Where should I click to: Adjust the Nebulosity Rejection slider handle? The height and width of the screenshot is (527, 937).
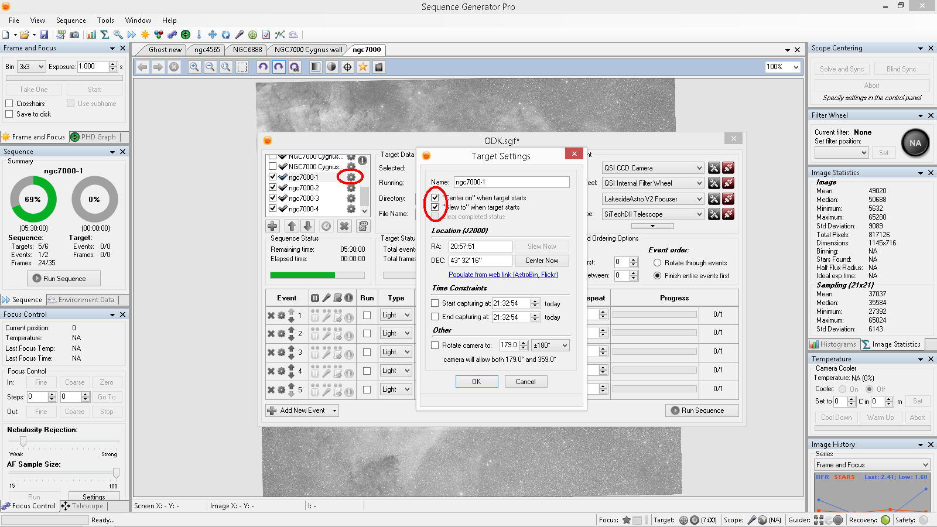click(23, 441)
